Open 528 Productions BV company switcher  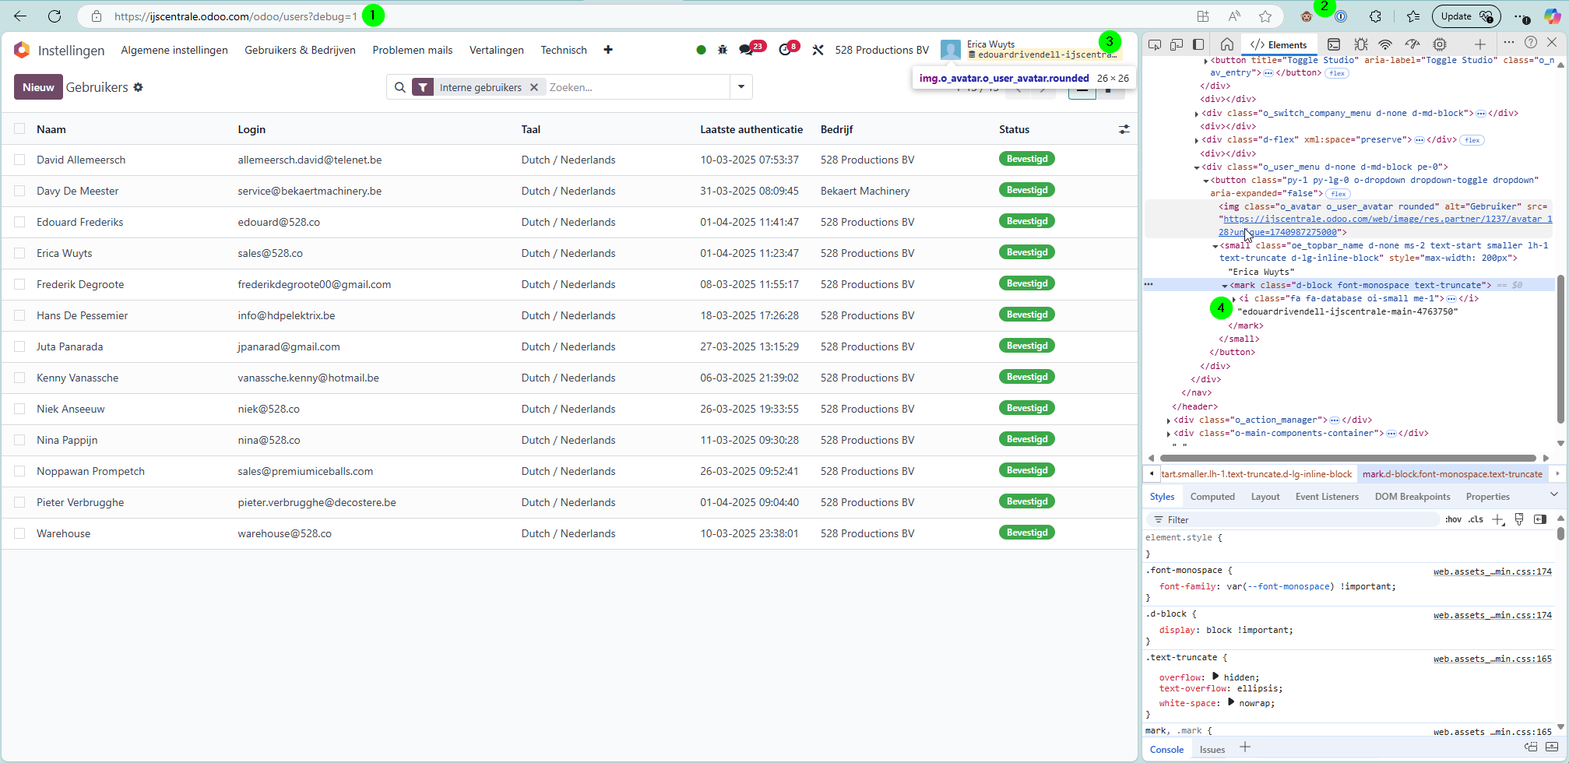[881, 50]
